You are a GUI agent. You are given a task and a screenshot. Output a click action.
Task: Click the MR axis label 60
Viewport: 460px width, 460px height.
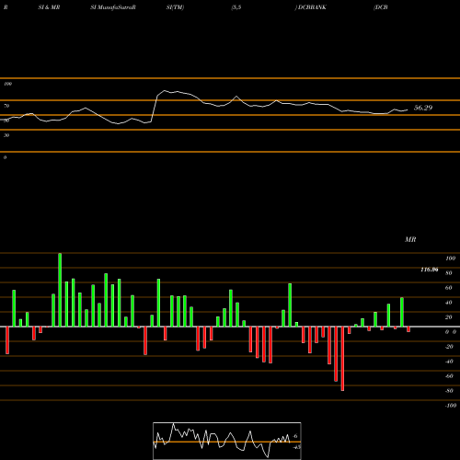click(449, 288)
